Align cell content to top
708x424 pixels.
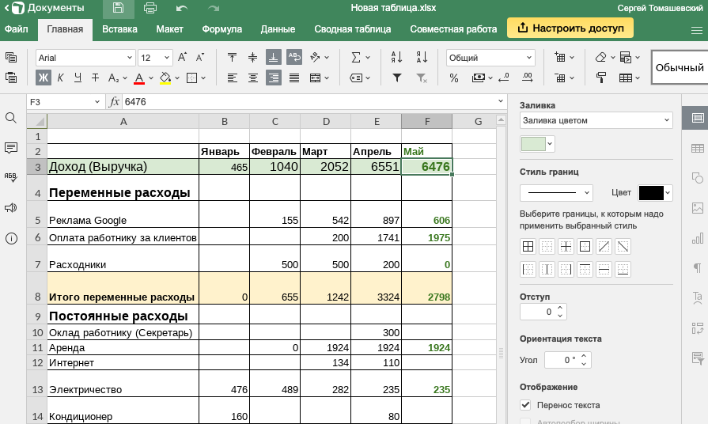(232, 57)
